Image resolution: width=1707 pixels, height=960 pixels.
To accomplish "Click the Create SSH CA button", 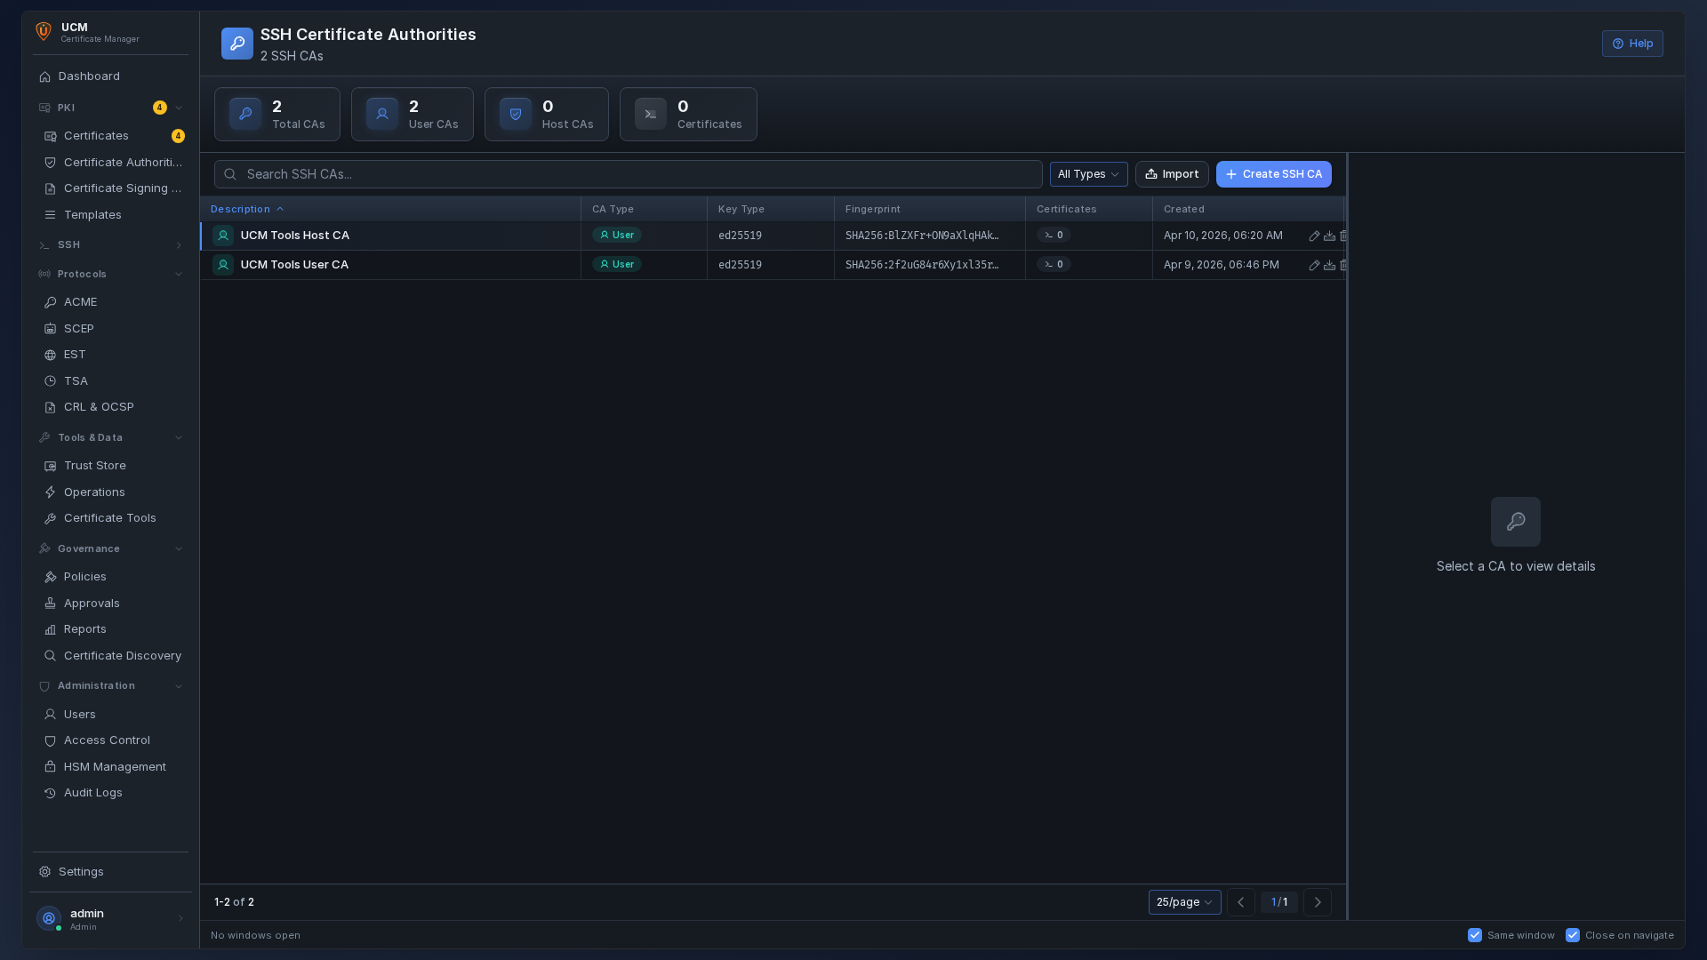I will point(1274,173).
